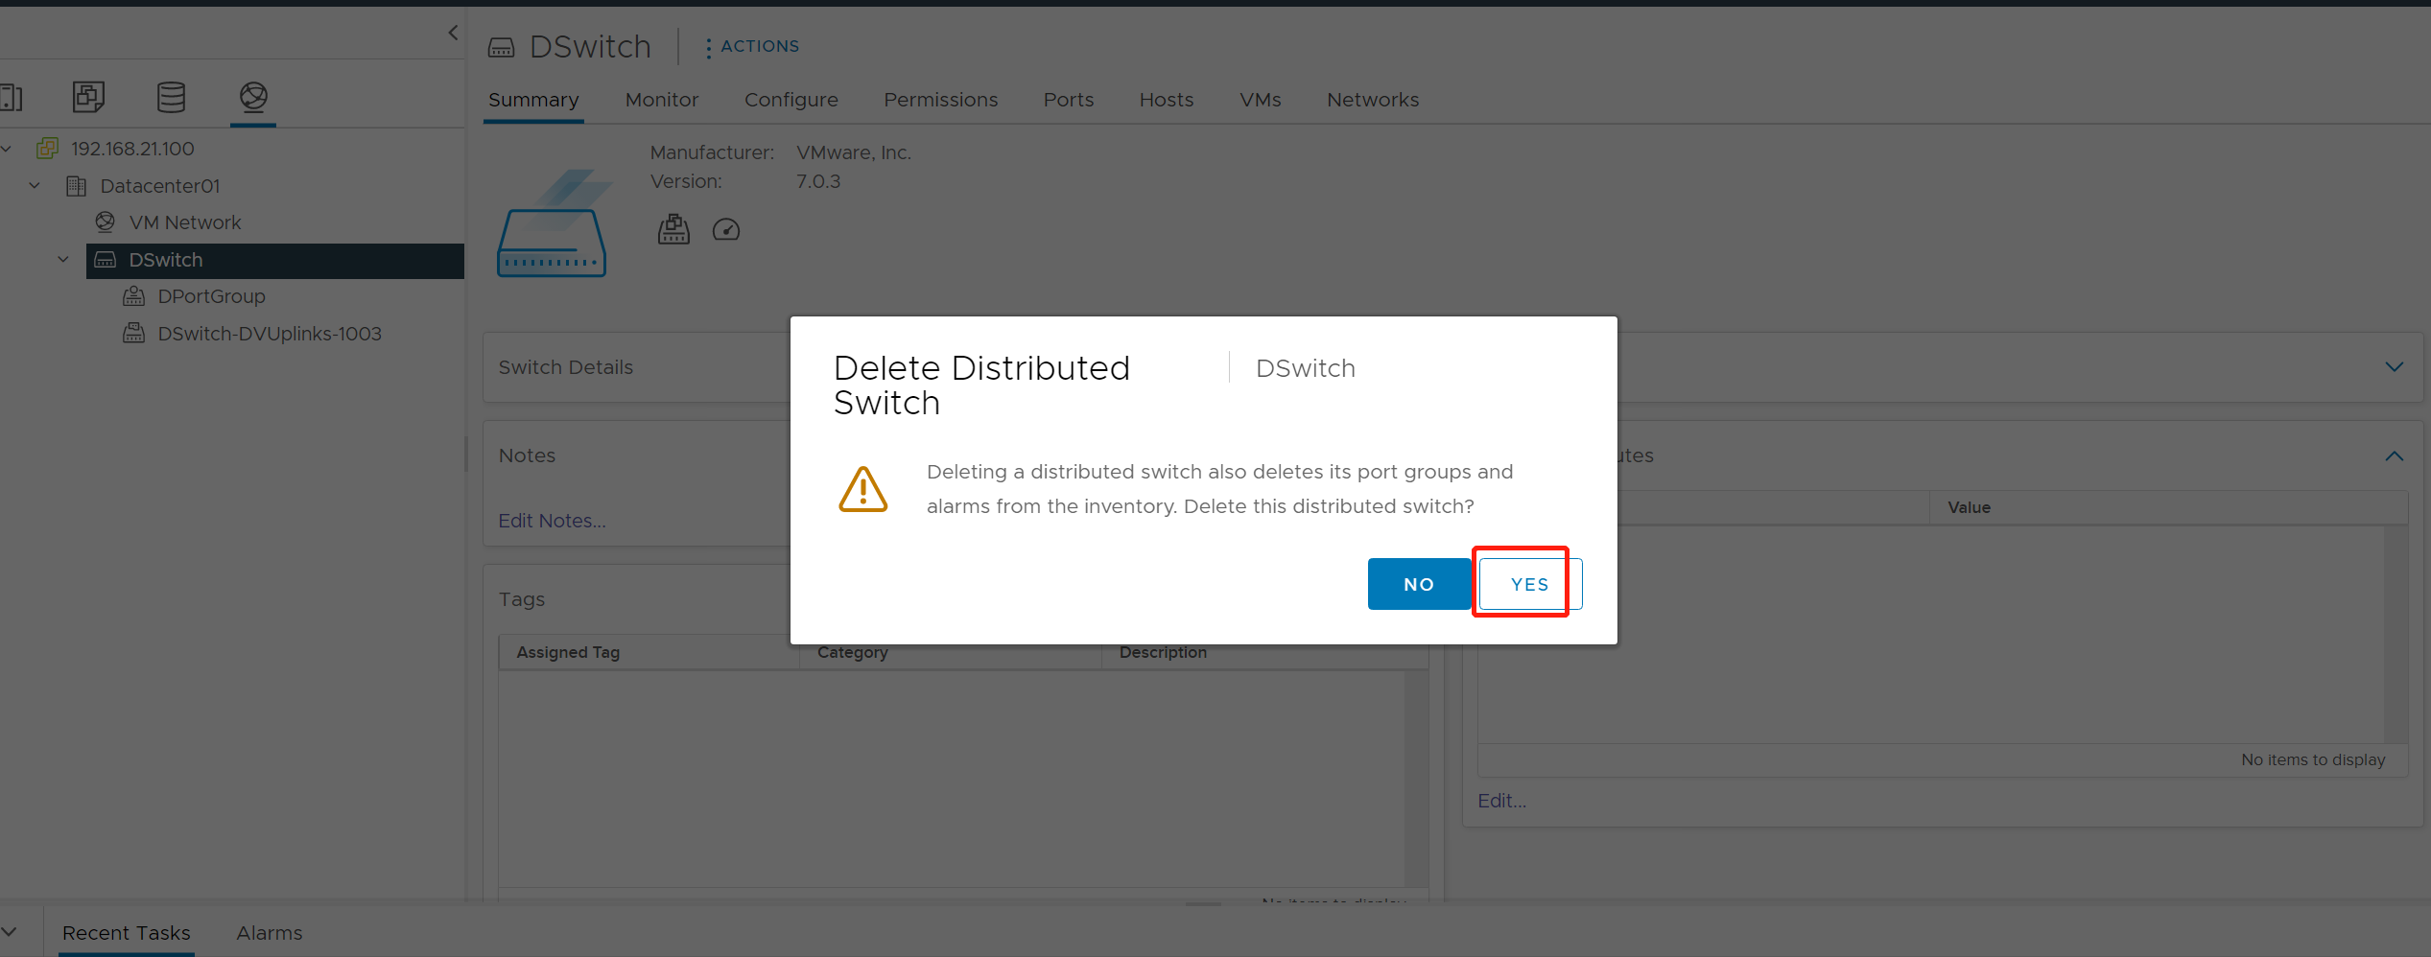Click the uplink icon beside DSwitch-DVUplinks-1003

(134, 334)
